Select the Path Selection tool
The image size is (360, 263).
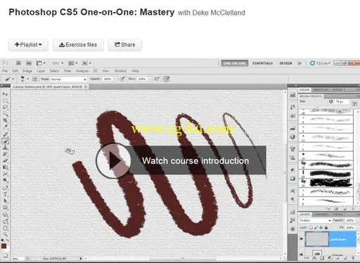(x=5, y=201)
